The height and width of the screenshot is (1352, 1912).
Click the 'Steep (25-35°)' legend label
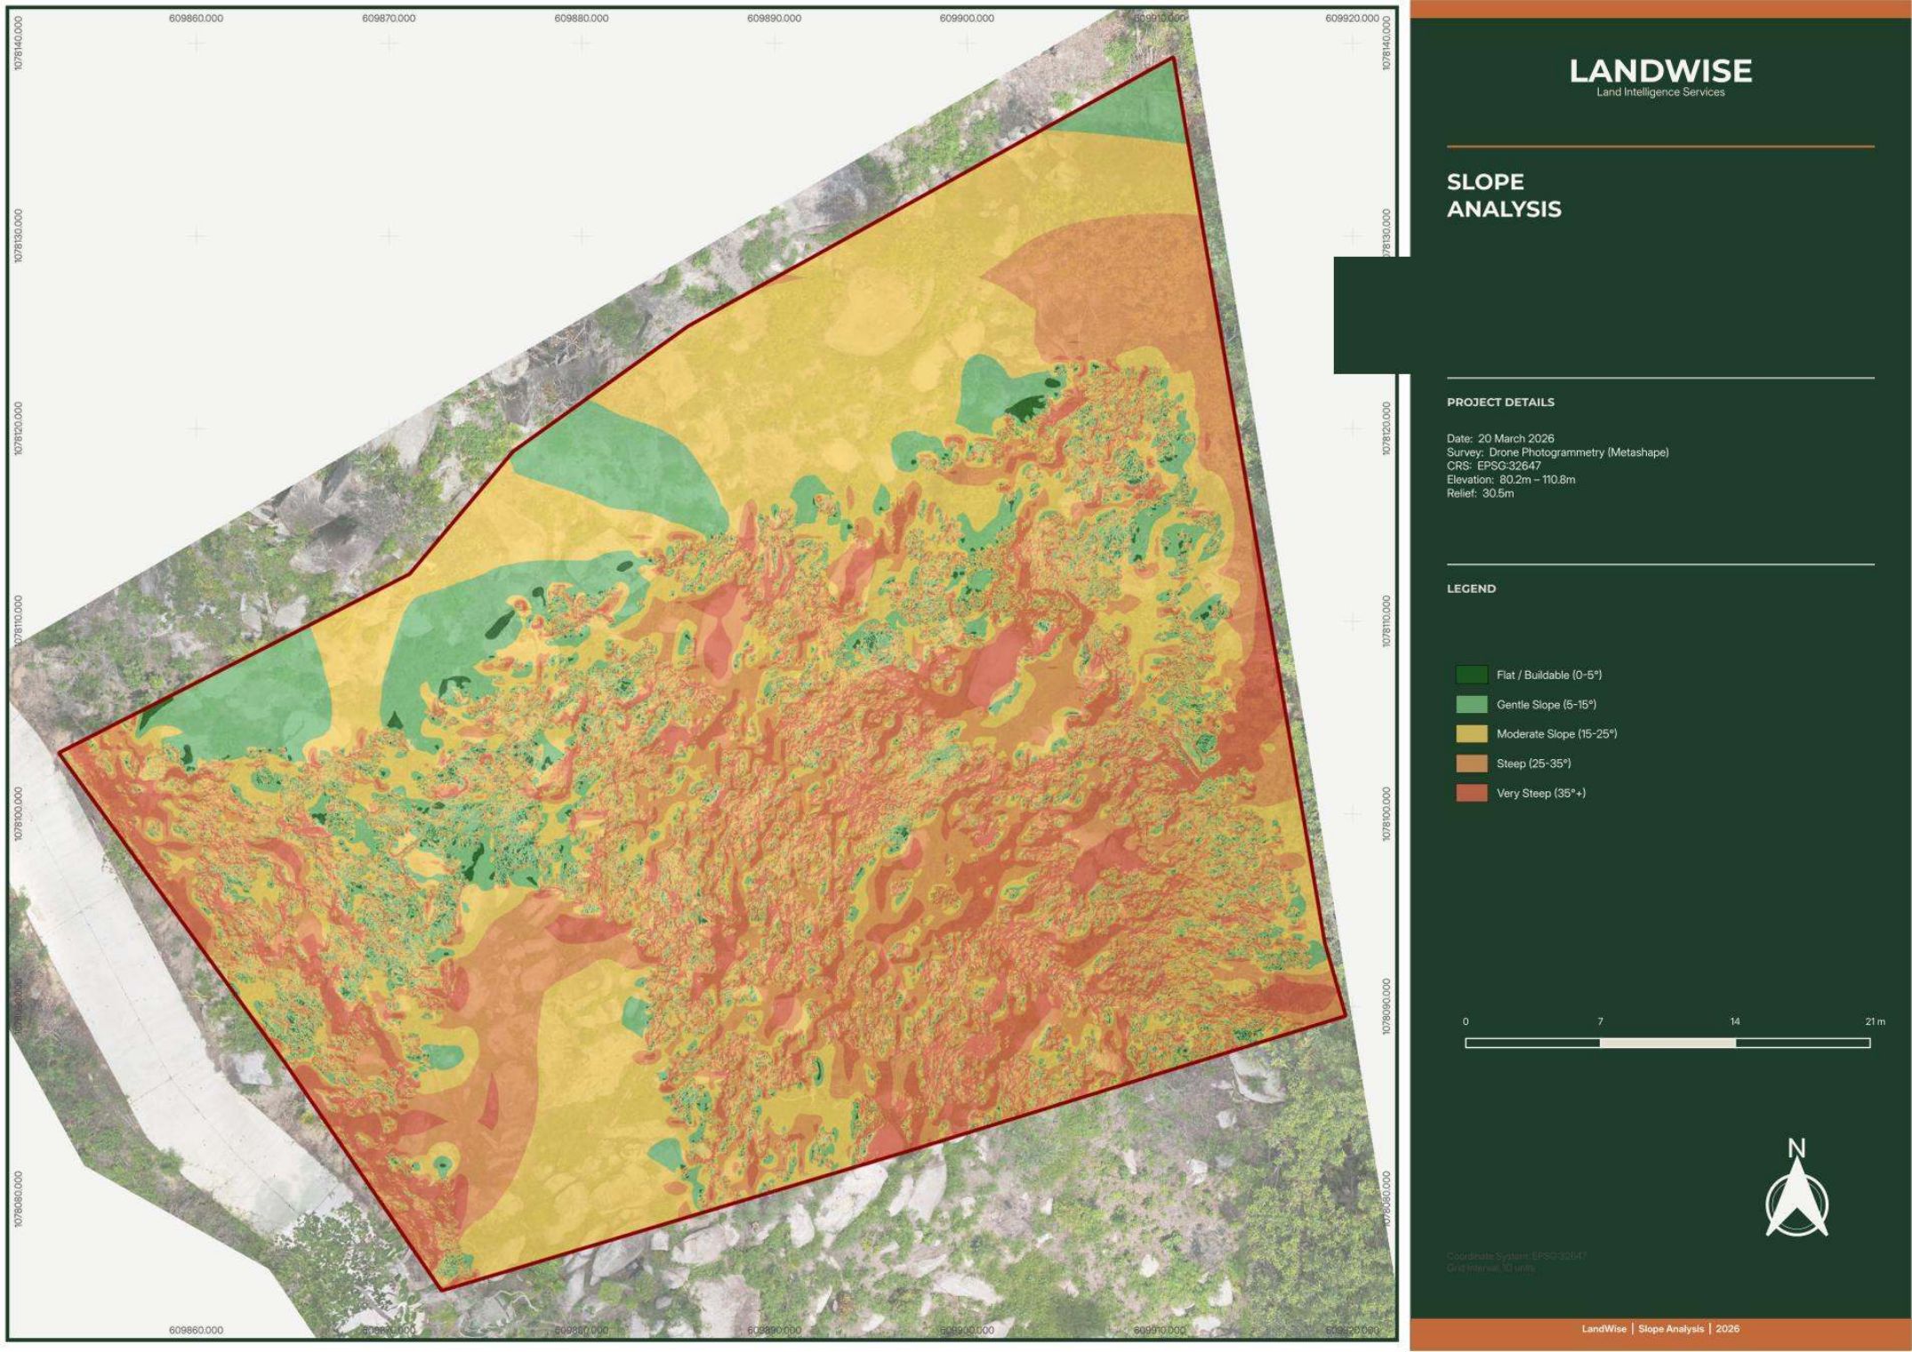click(1534, 764)
